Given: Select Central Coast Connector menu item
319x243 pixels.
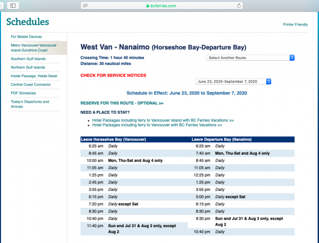Looking at the screenshot, I should (31, 84).
